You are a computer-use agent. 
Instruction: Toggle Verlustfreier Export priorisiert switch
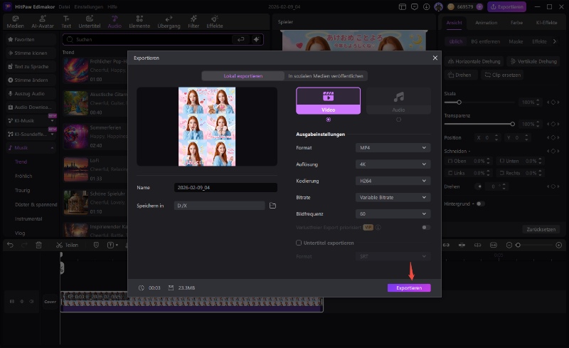(426, 228)
